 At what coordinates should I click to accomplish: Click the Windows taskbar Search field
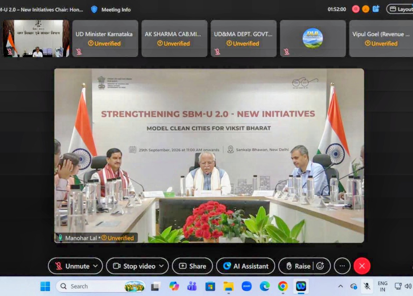pos(101,286)
